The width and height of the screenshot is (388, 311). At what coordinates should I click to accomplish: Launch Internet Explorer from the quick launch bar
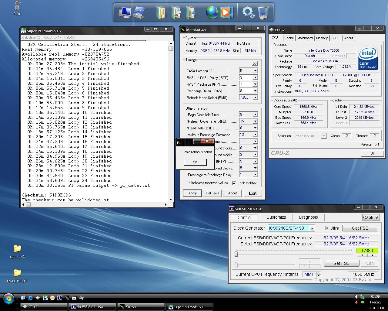tap(30, 298)
